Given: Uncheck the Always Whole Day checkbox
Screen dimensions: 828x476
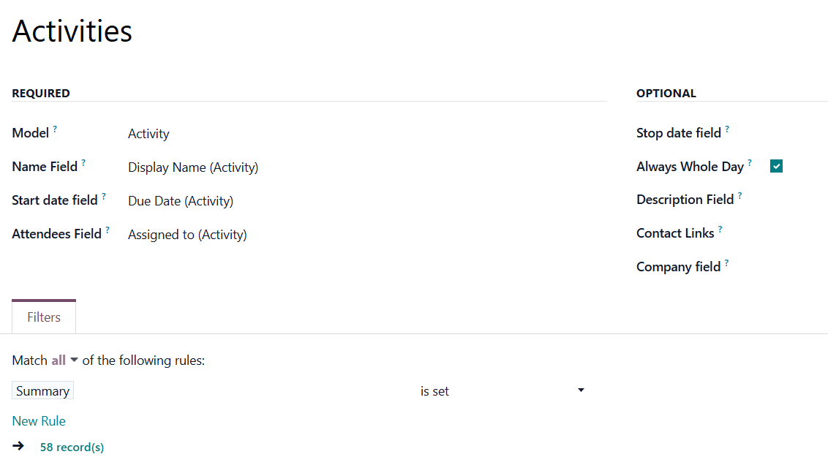Looking at the screenshot, I should coord(776,167).
